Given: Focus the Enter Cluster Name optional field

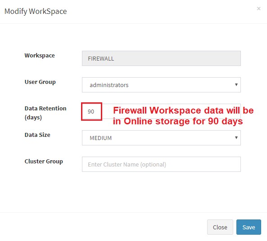Looking at the screenshot, I should (x=161, y=164).
